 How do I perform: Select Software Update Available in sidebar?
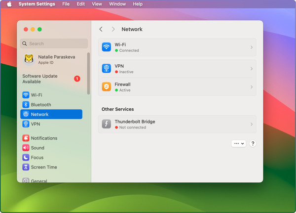[51, 79]
